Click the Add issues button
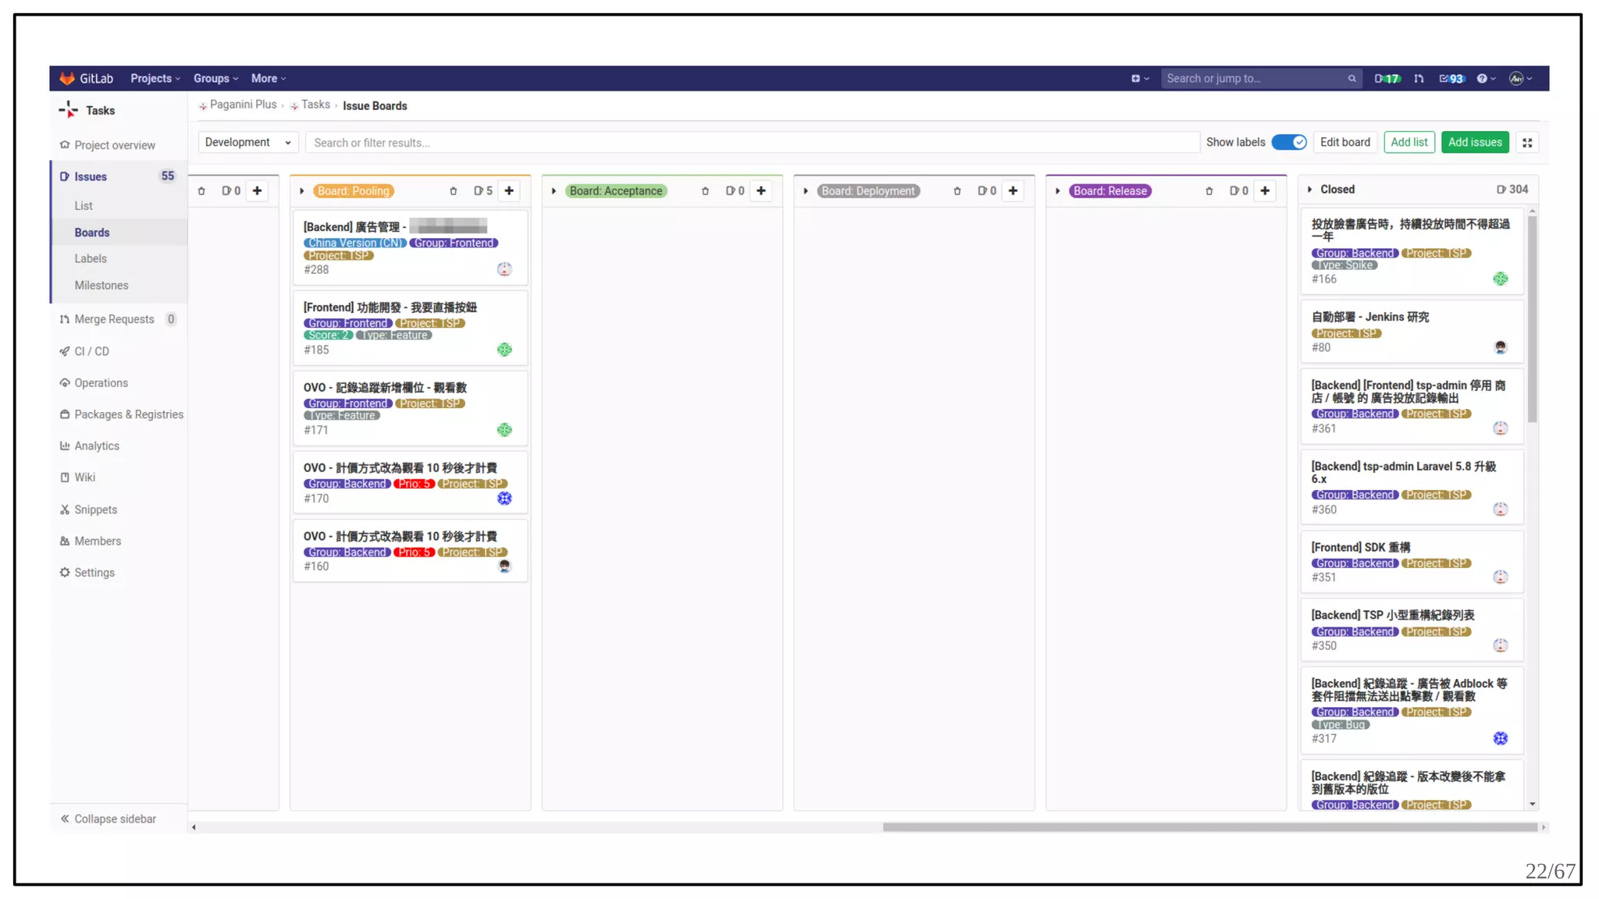This screenshot has width=1599, height=899. point(1474,142)
